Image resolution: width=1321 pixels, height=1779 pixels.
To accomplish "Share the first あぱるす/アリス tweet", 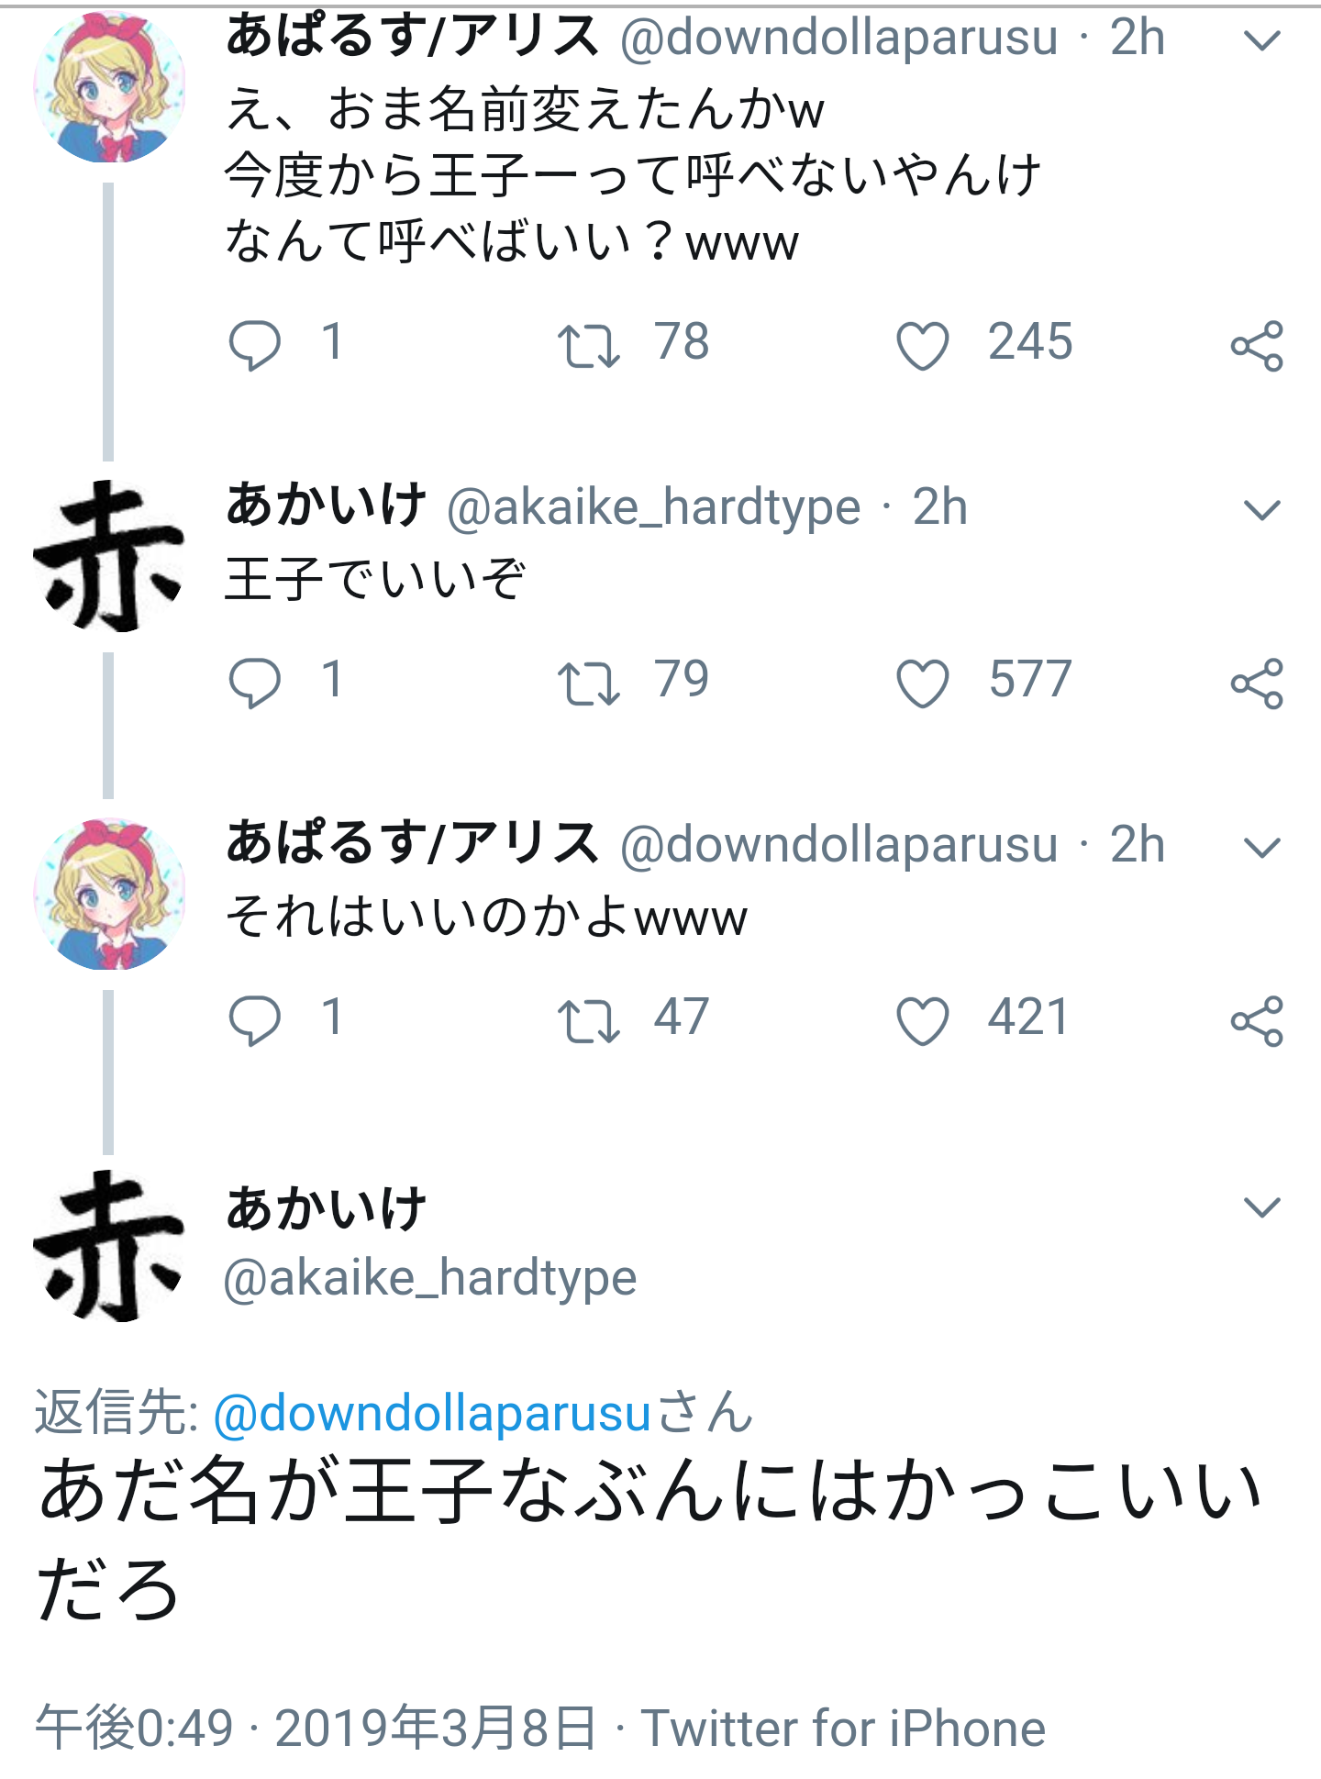I will click(1256, 346).
